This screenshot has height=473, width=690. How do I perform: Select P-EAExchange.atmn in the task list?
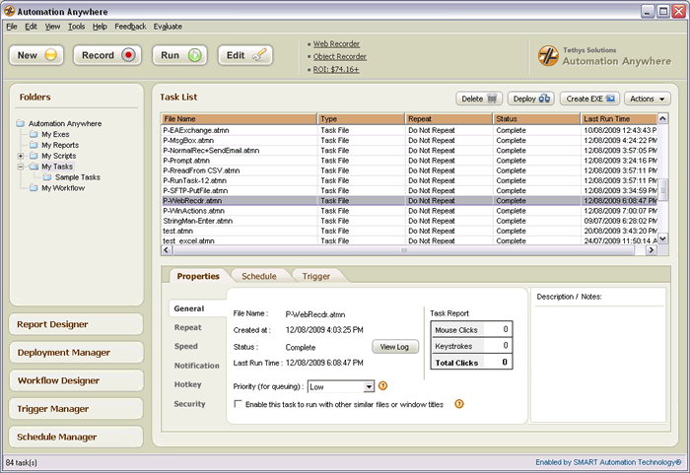click(409, 130)
